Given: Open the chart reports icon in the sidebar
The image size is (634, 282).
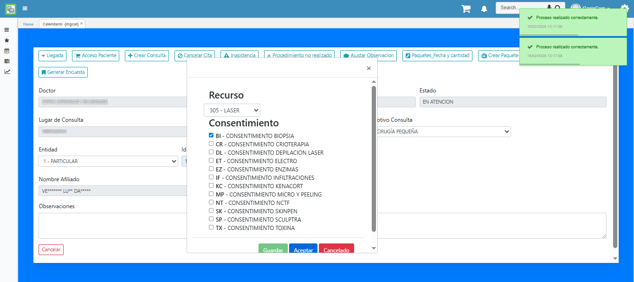Looking at the screenshot, I should click(6, 72).
